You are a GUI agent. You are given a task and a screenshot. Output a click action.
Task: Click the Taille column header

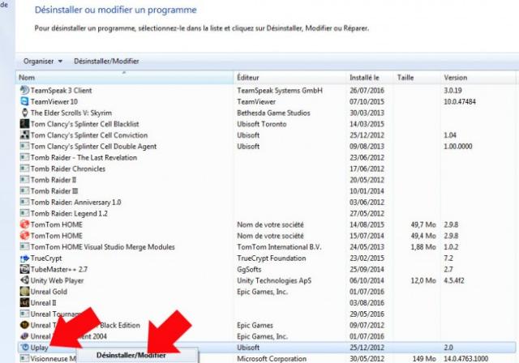coord(414,77)
